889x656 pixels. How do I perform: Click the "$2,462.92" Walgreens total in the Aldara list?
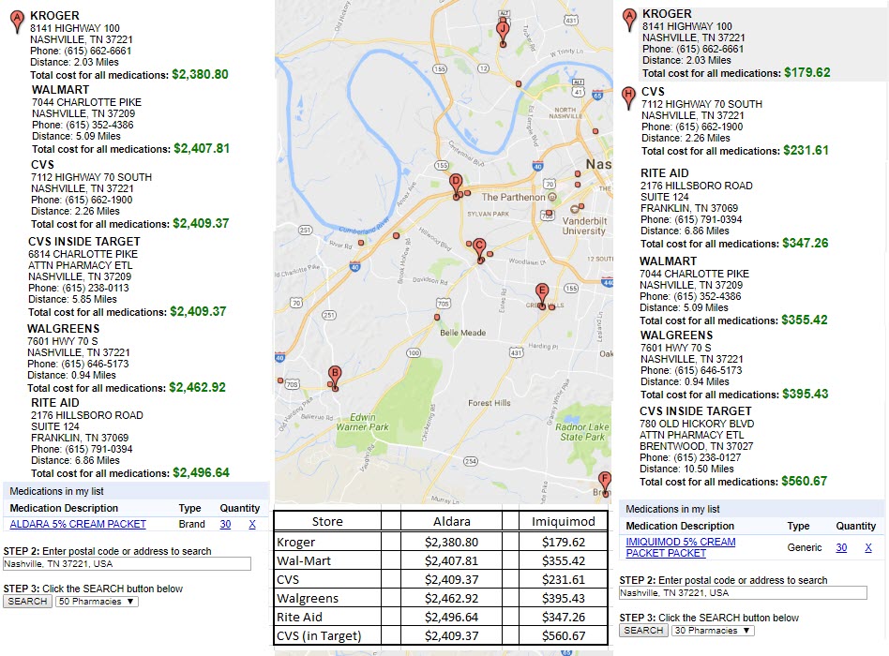(197, 387)
